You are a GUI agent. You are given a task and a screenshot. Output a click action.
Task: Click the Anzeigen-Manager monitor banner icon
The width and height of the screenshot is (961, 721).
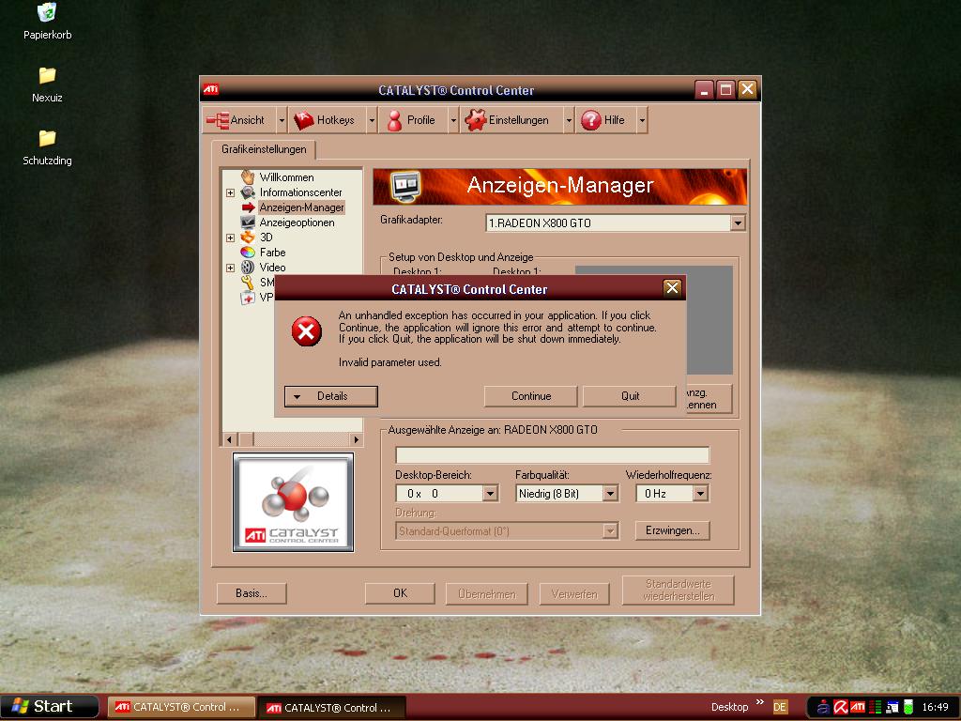coord(405,187)
